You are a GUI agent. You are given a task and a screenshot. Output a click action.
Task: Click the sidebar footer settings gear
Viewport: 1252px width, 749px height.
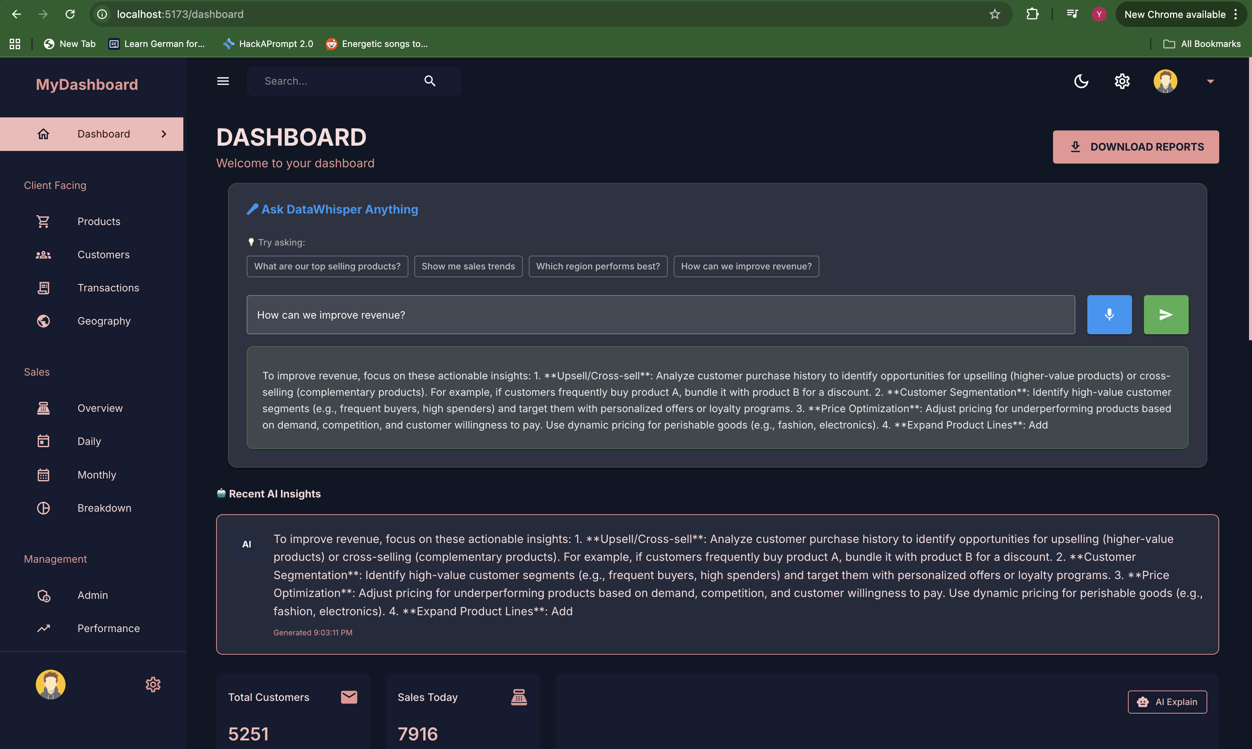tap(153, 685)
